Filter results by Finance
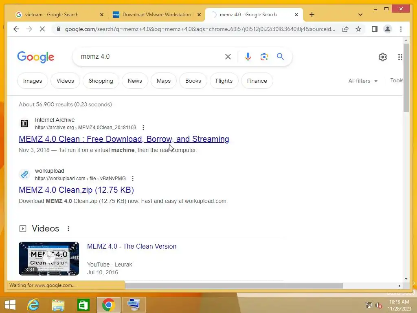This screenshot has width=417, height=313. [257, 81]
